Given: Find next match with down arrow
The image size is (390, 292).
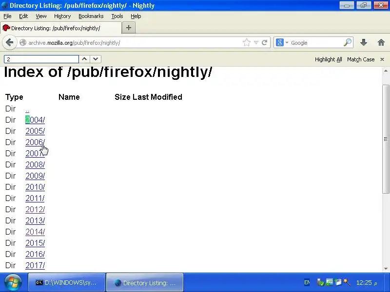Looking at the screenshot, I should 96,59.
